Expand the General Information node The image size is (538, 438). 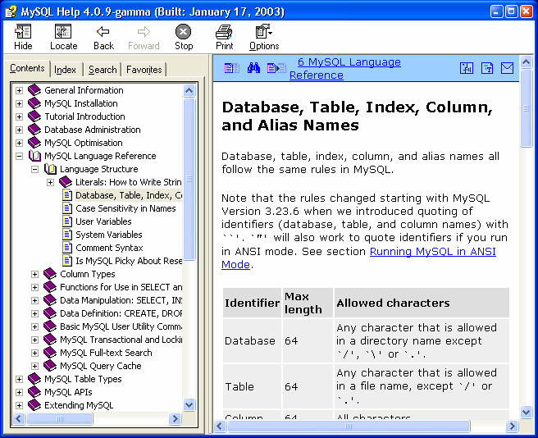(19, 90)
